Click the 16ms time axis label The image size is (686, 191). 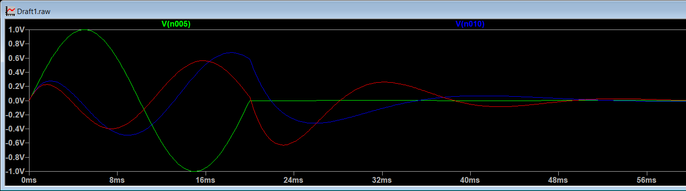tap(205, 180)
